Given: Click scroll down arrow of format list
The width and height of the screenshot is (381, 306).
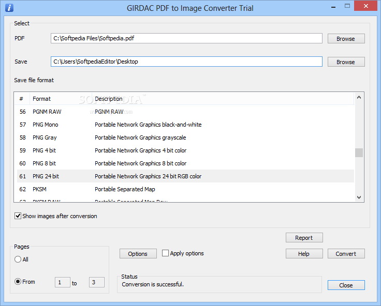Looking at the screenshot, I should coord(359,197).
